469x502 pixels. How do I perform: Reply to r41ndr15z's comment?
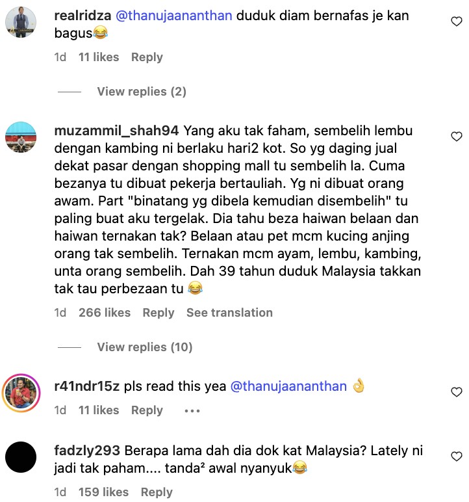tap(147, 410)
